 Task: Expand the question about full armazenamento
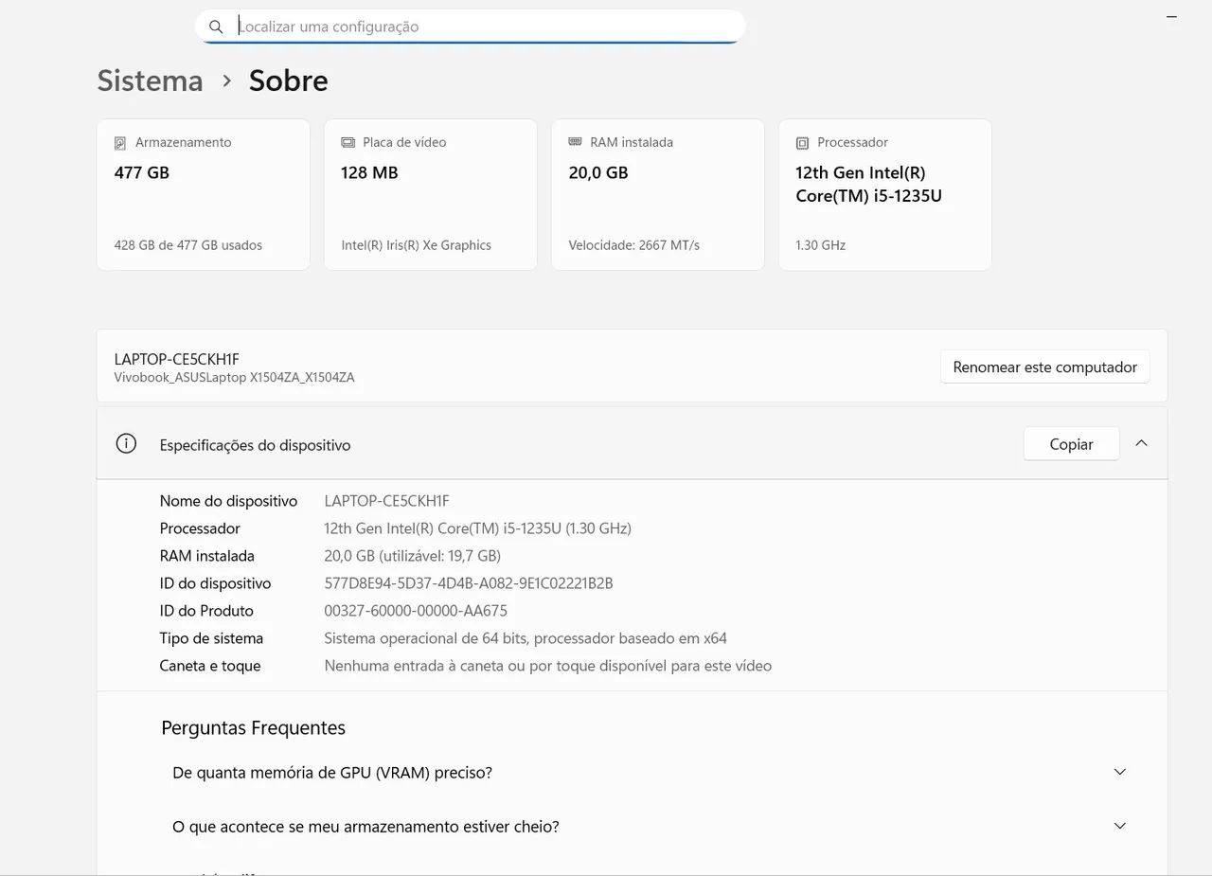(1119, 826)
